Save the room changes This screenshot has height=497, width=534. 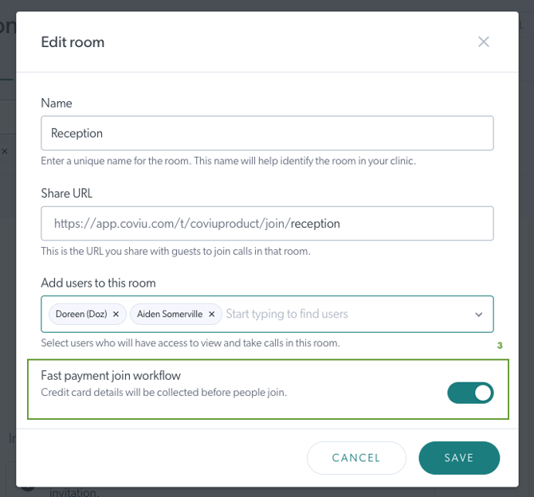tap(459, 458)
